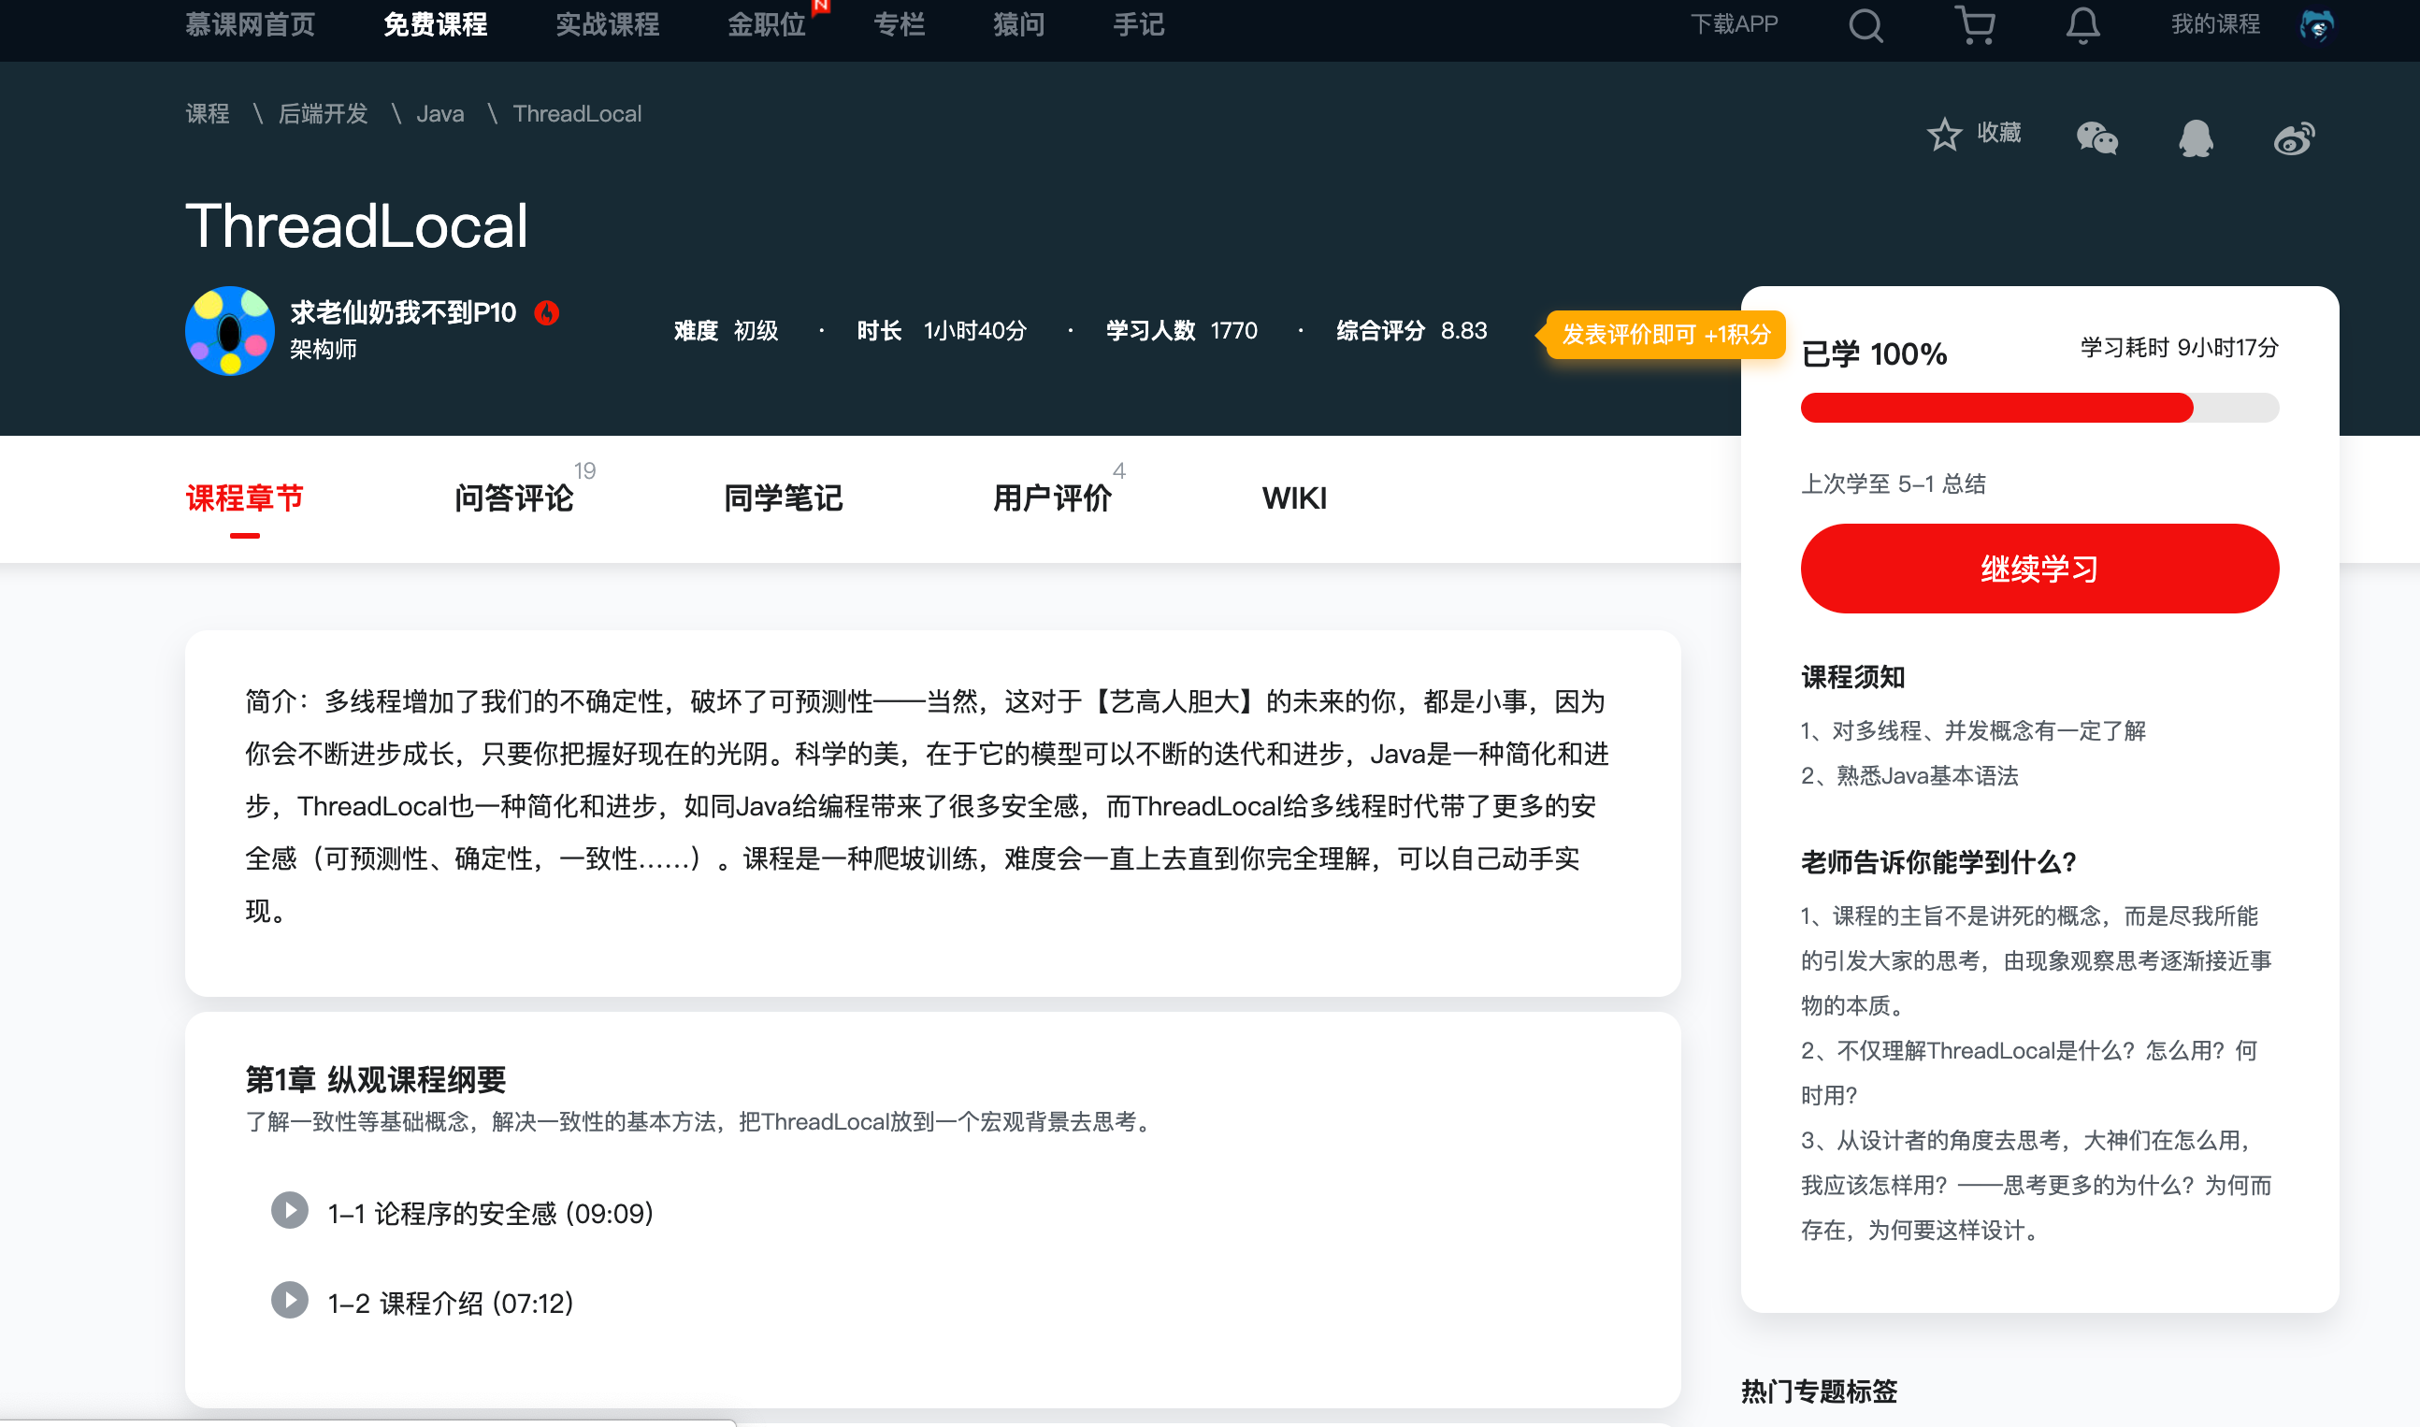Click lesson title 1-2 课程介绍 (07:12)
This screenshot has width=2420, height=1427.
[x=450, y=1302]
